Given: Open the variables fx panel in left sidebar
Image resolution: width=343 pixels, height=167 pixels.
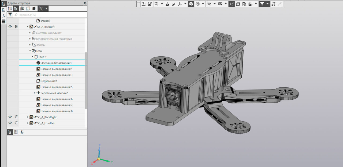Looking at the screenshot, I should pos(4,16).
